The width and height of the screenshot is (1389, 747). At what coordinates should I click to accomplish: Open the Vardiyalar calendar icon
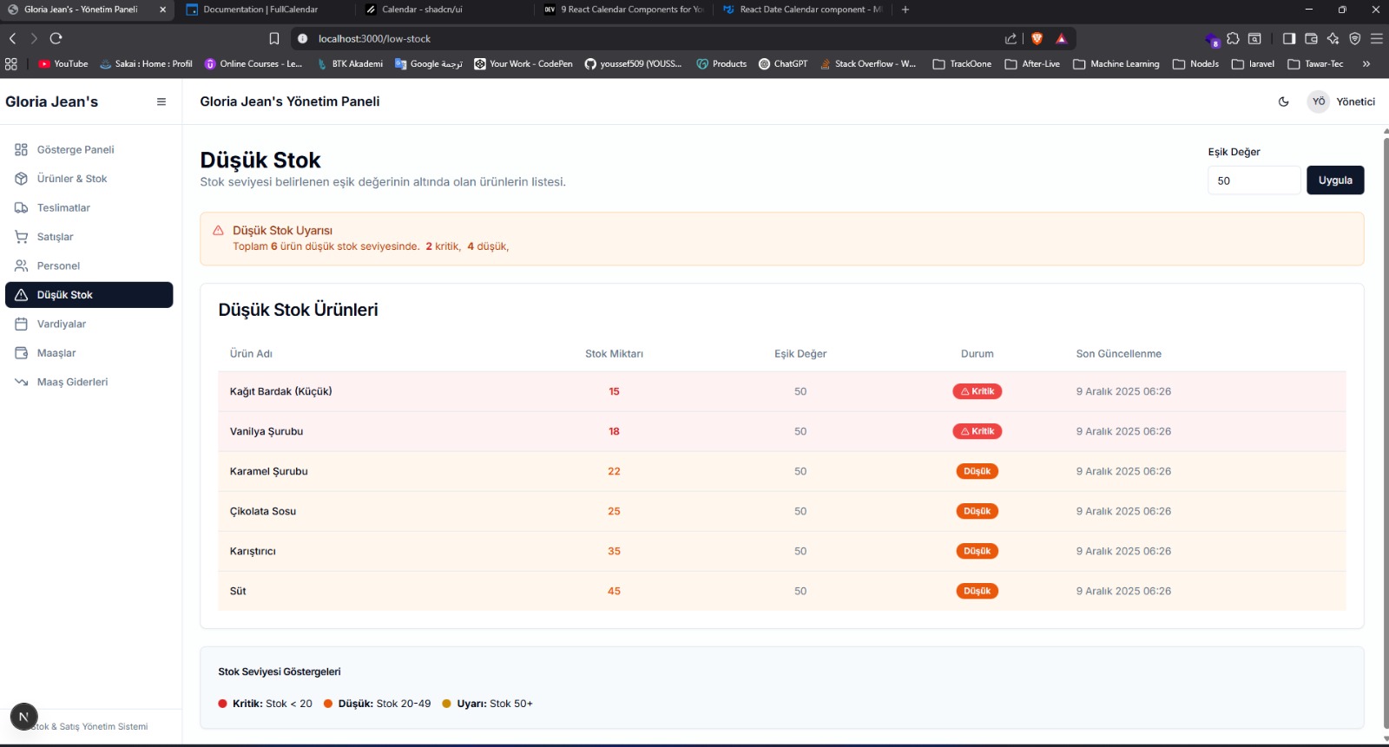point(22,324)
